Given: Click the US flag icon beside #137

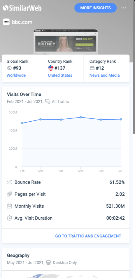Looking at the screenshot, I should pos(51,68).
